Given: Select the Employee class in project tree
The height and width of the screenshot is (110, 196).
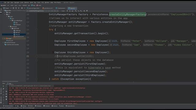Looking at the screenshot, I should [17, 24].
